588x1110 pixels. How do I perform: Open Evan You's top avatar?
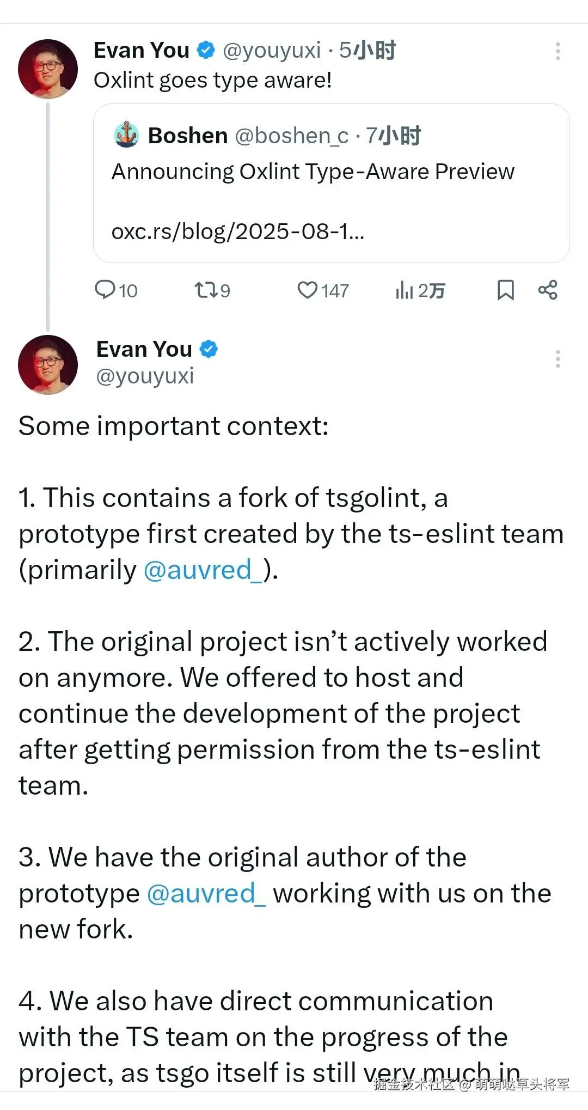coord(48,69)
